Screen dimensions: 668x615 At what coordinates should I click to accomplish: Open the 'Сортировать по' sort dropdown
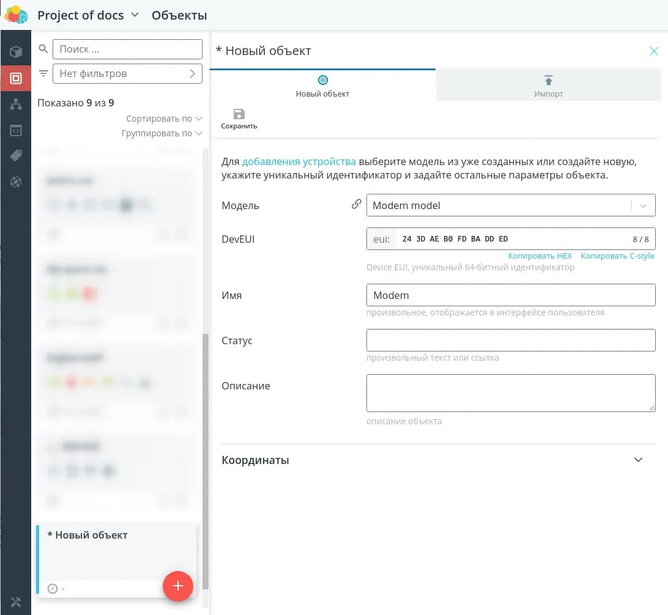164,119
